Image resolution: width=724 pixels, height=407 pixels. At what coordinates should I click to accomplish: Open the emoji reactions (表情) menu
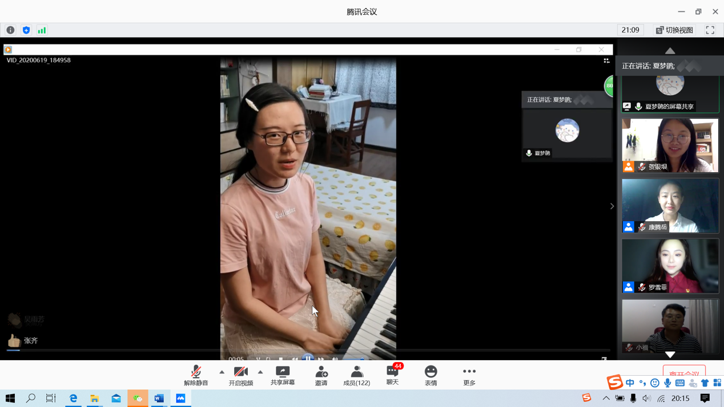coord(431,375)
